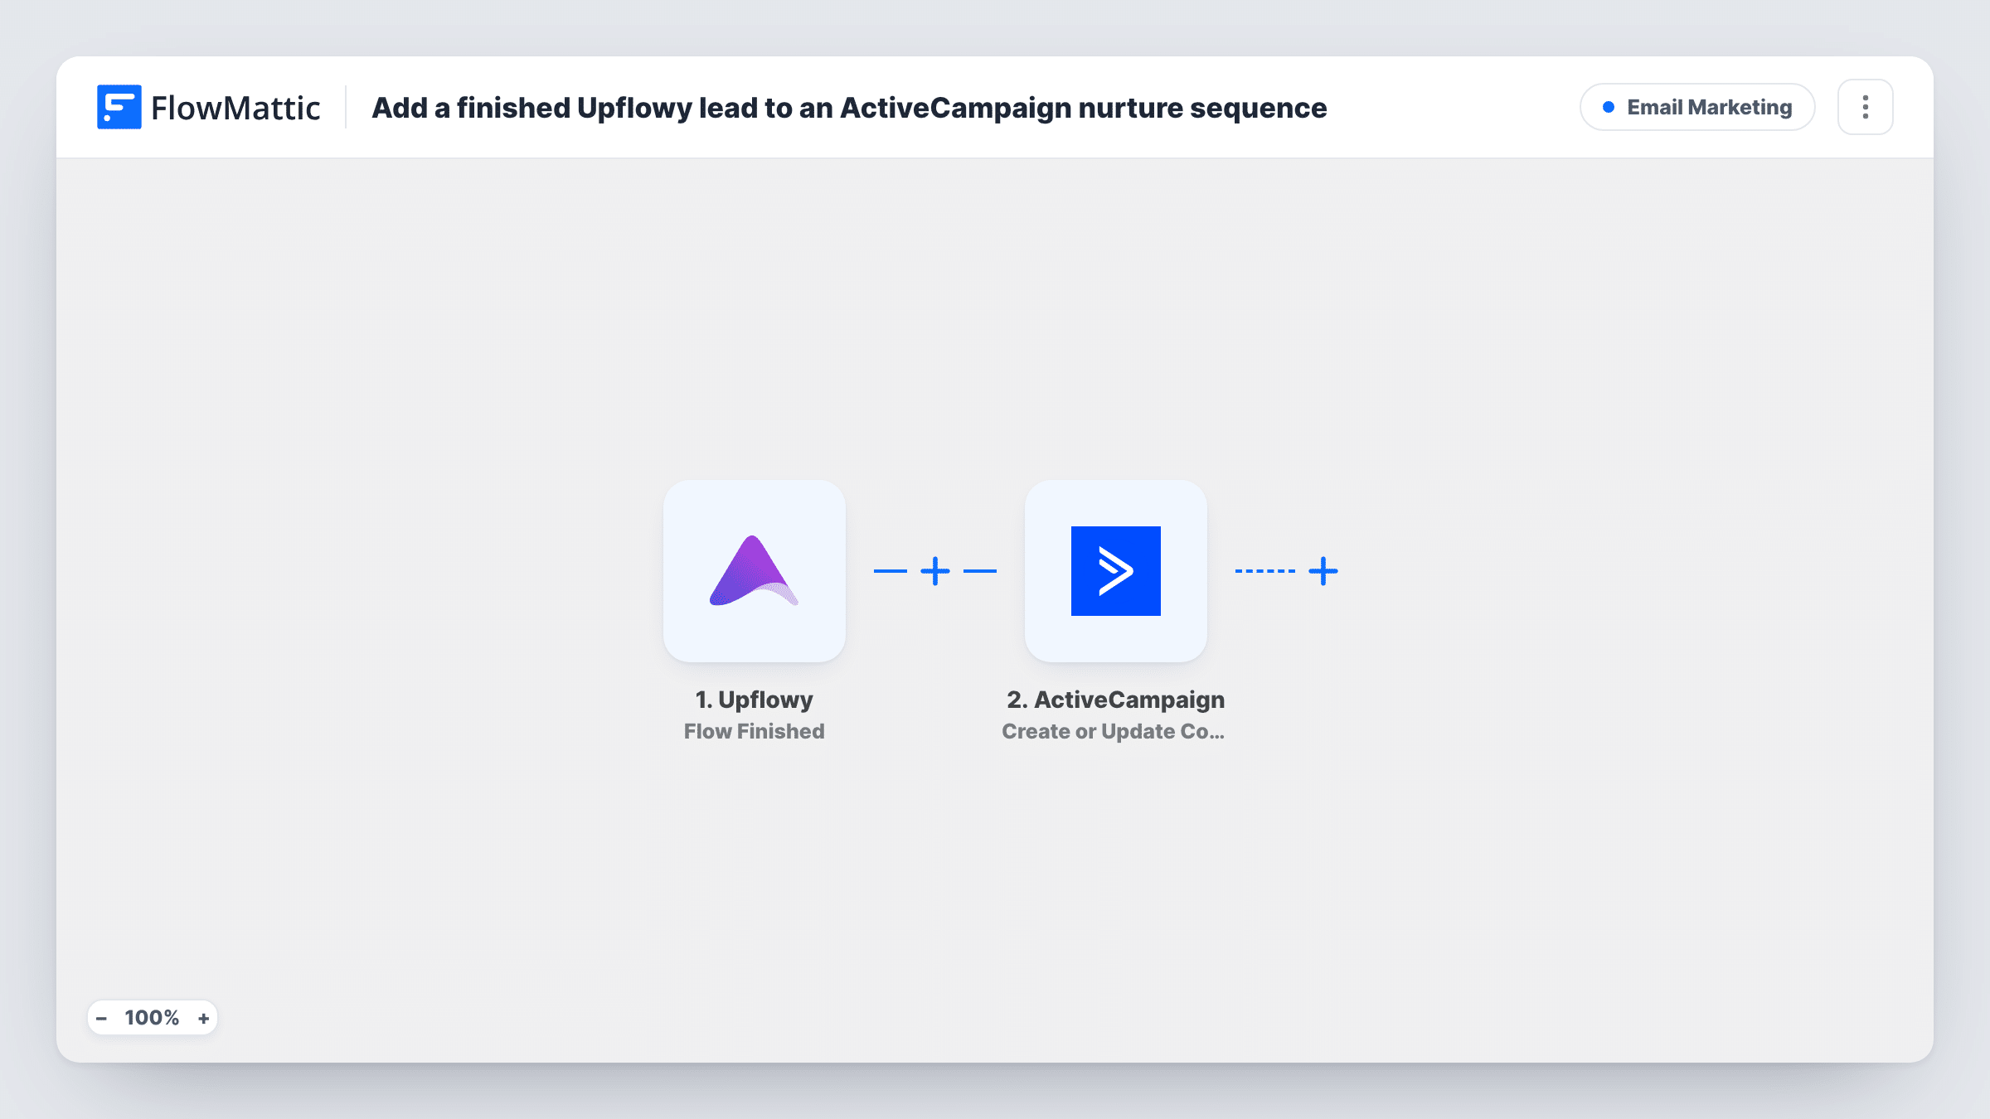Click the '2. ActiveCampaign' step label
This screenshot has height=1119, width=1990.
(1116, 700)
